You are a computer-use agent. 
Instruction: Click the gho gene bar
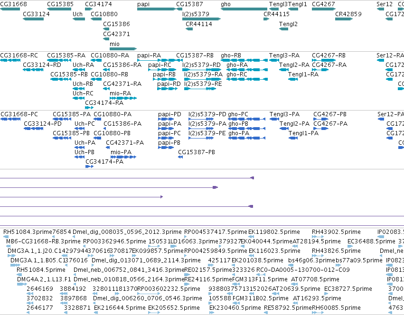click(x=244, y=9)
